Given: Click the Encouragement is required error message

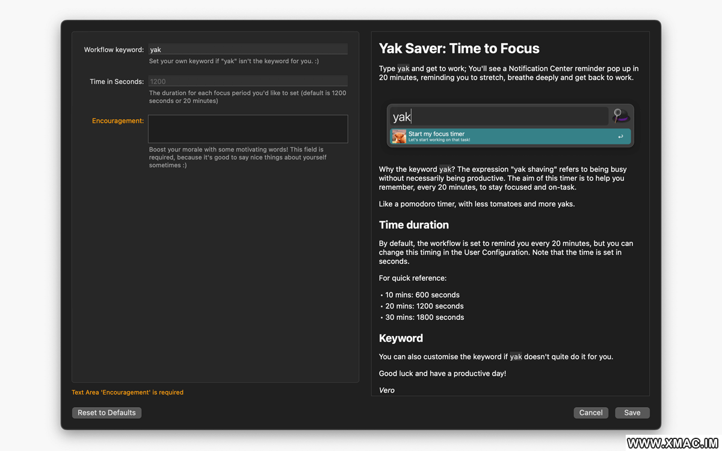Looking at the screenshot, I should point(128,392).
